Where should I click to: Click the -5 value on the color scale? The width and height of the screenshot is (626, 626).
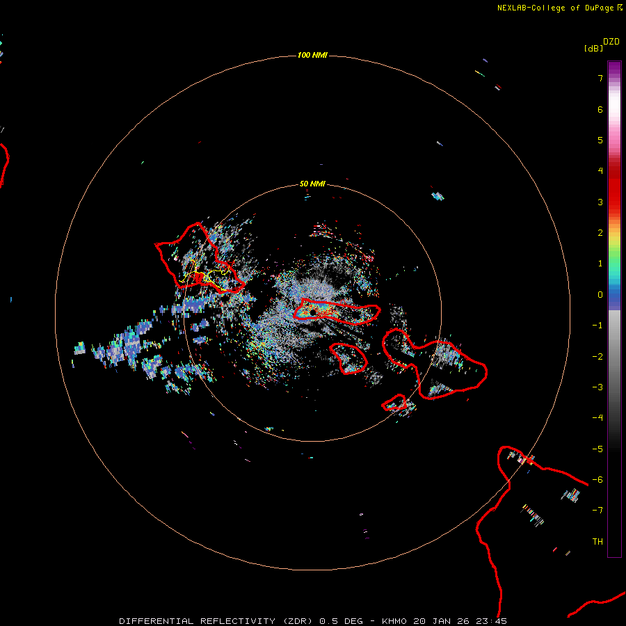[x=597, y=449]
